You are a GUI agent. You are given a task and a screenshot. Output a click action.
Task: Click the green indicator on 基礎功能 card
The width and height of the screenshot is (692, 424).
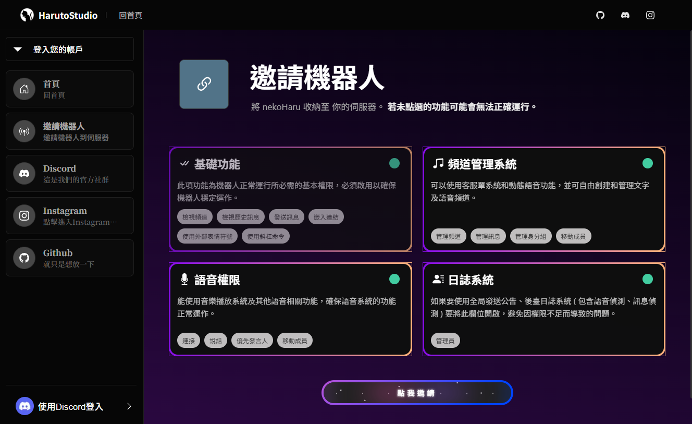pyautogui.click(x=394, y=163)
